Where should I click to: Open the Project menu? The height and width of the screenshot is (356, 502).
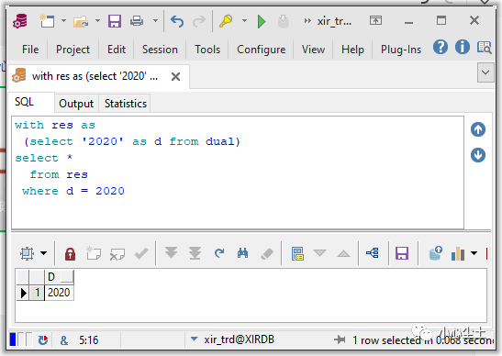pos(73,50)
